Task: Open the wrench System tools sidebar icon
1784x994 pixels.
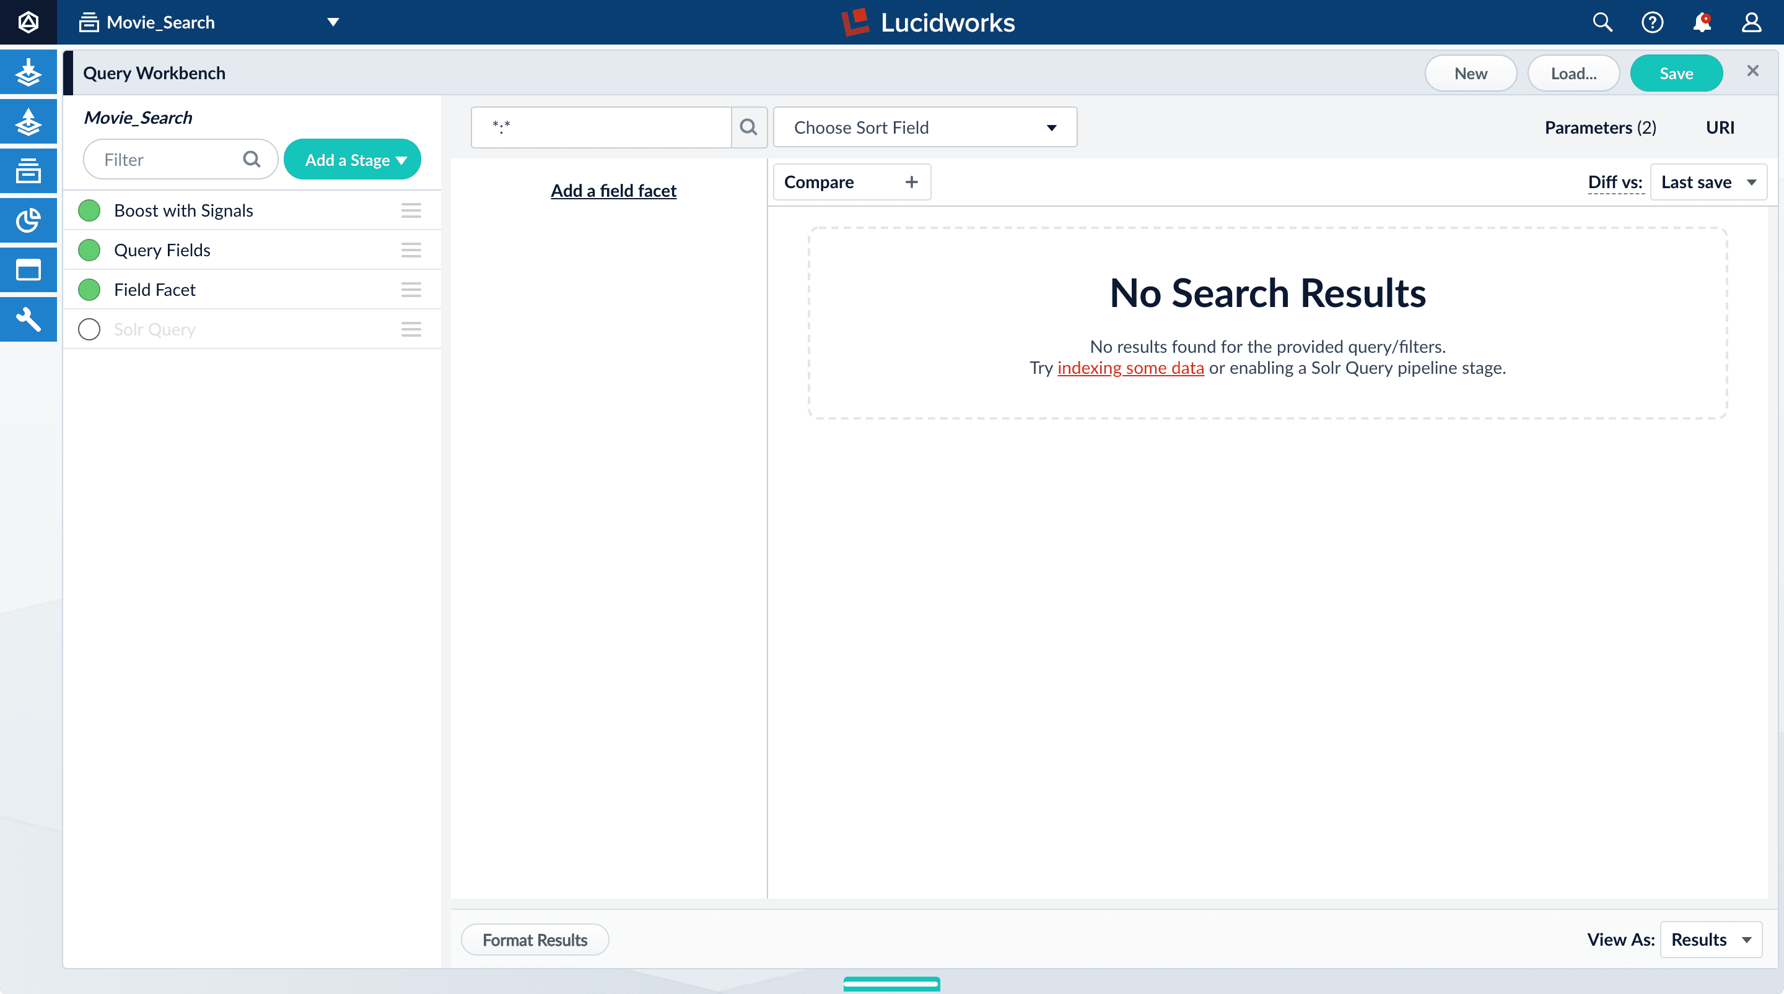Action: tap(28, 319)
